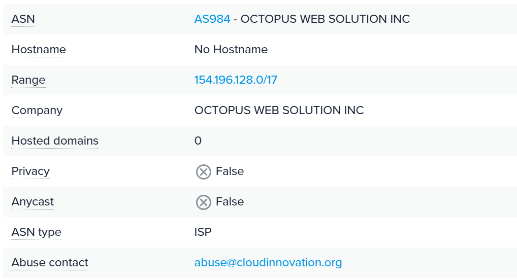This screenshot has width=517, height=280.
Task: Click the Anycast field label
Action: (33, 202)
